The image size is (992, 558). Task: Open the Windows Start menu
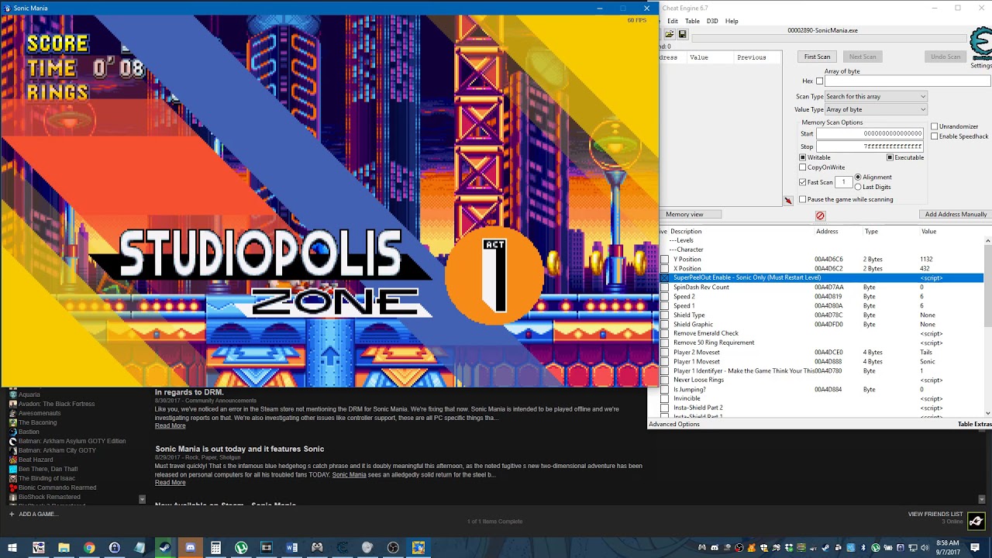(12, 548)
